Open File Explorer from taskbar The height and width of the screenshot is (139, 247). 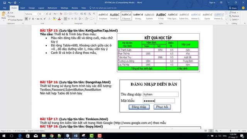(x=44, y=136)
